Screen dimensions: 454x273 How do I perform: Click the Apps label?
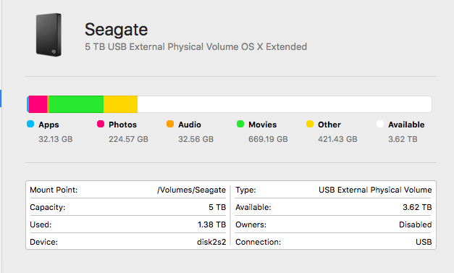[49, 125]
